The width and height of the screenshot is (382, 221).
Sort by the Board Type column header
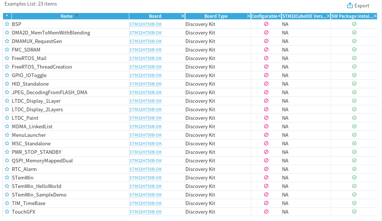pos(216,16)
